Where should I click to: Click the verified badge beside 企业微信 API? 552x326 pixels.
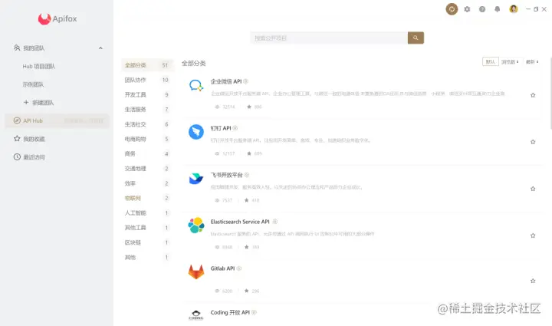246,81
